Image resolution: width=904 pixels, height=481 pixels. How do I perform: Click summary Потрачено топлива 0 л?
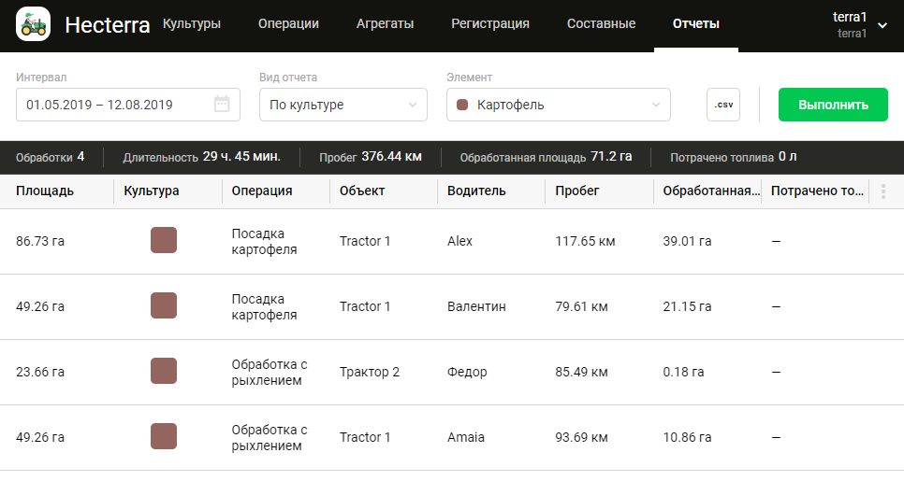[x=734, y=157]
